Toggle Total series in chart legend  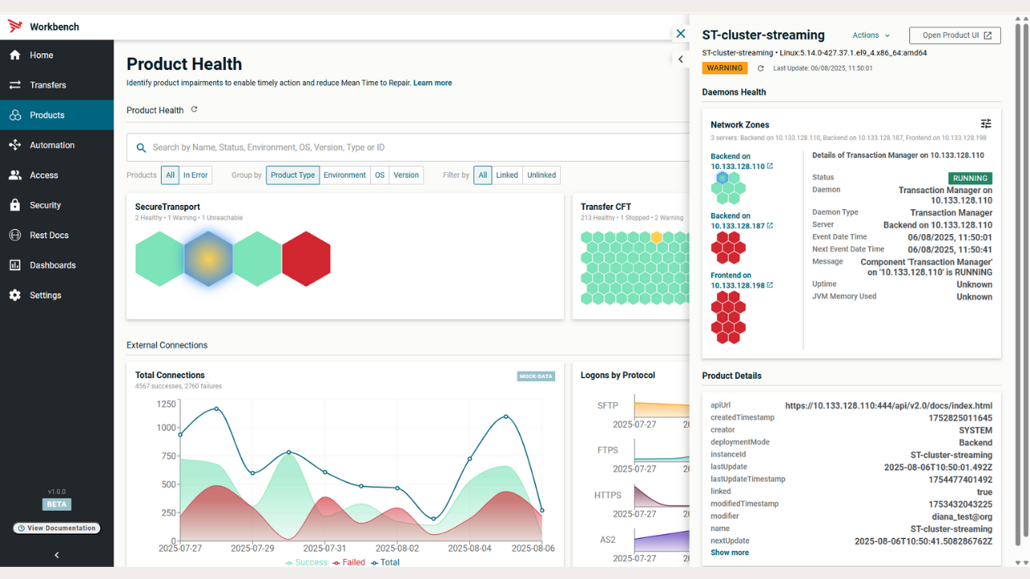(x=385, y=562)
